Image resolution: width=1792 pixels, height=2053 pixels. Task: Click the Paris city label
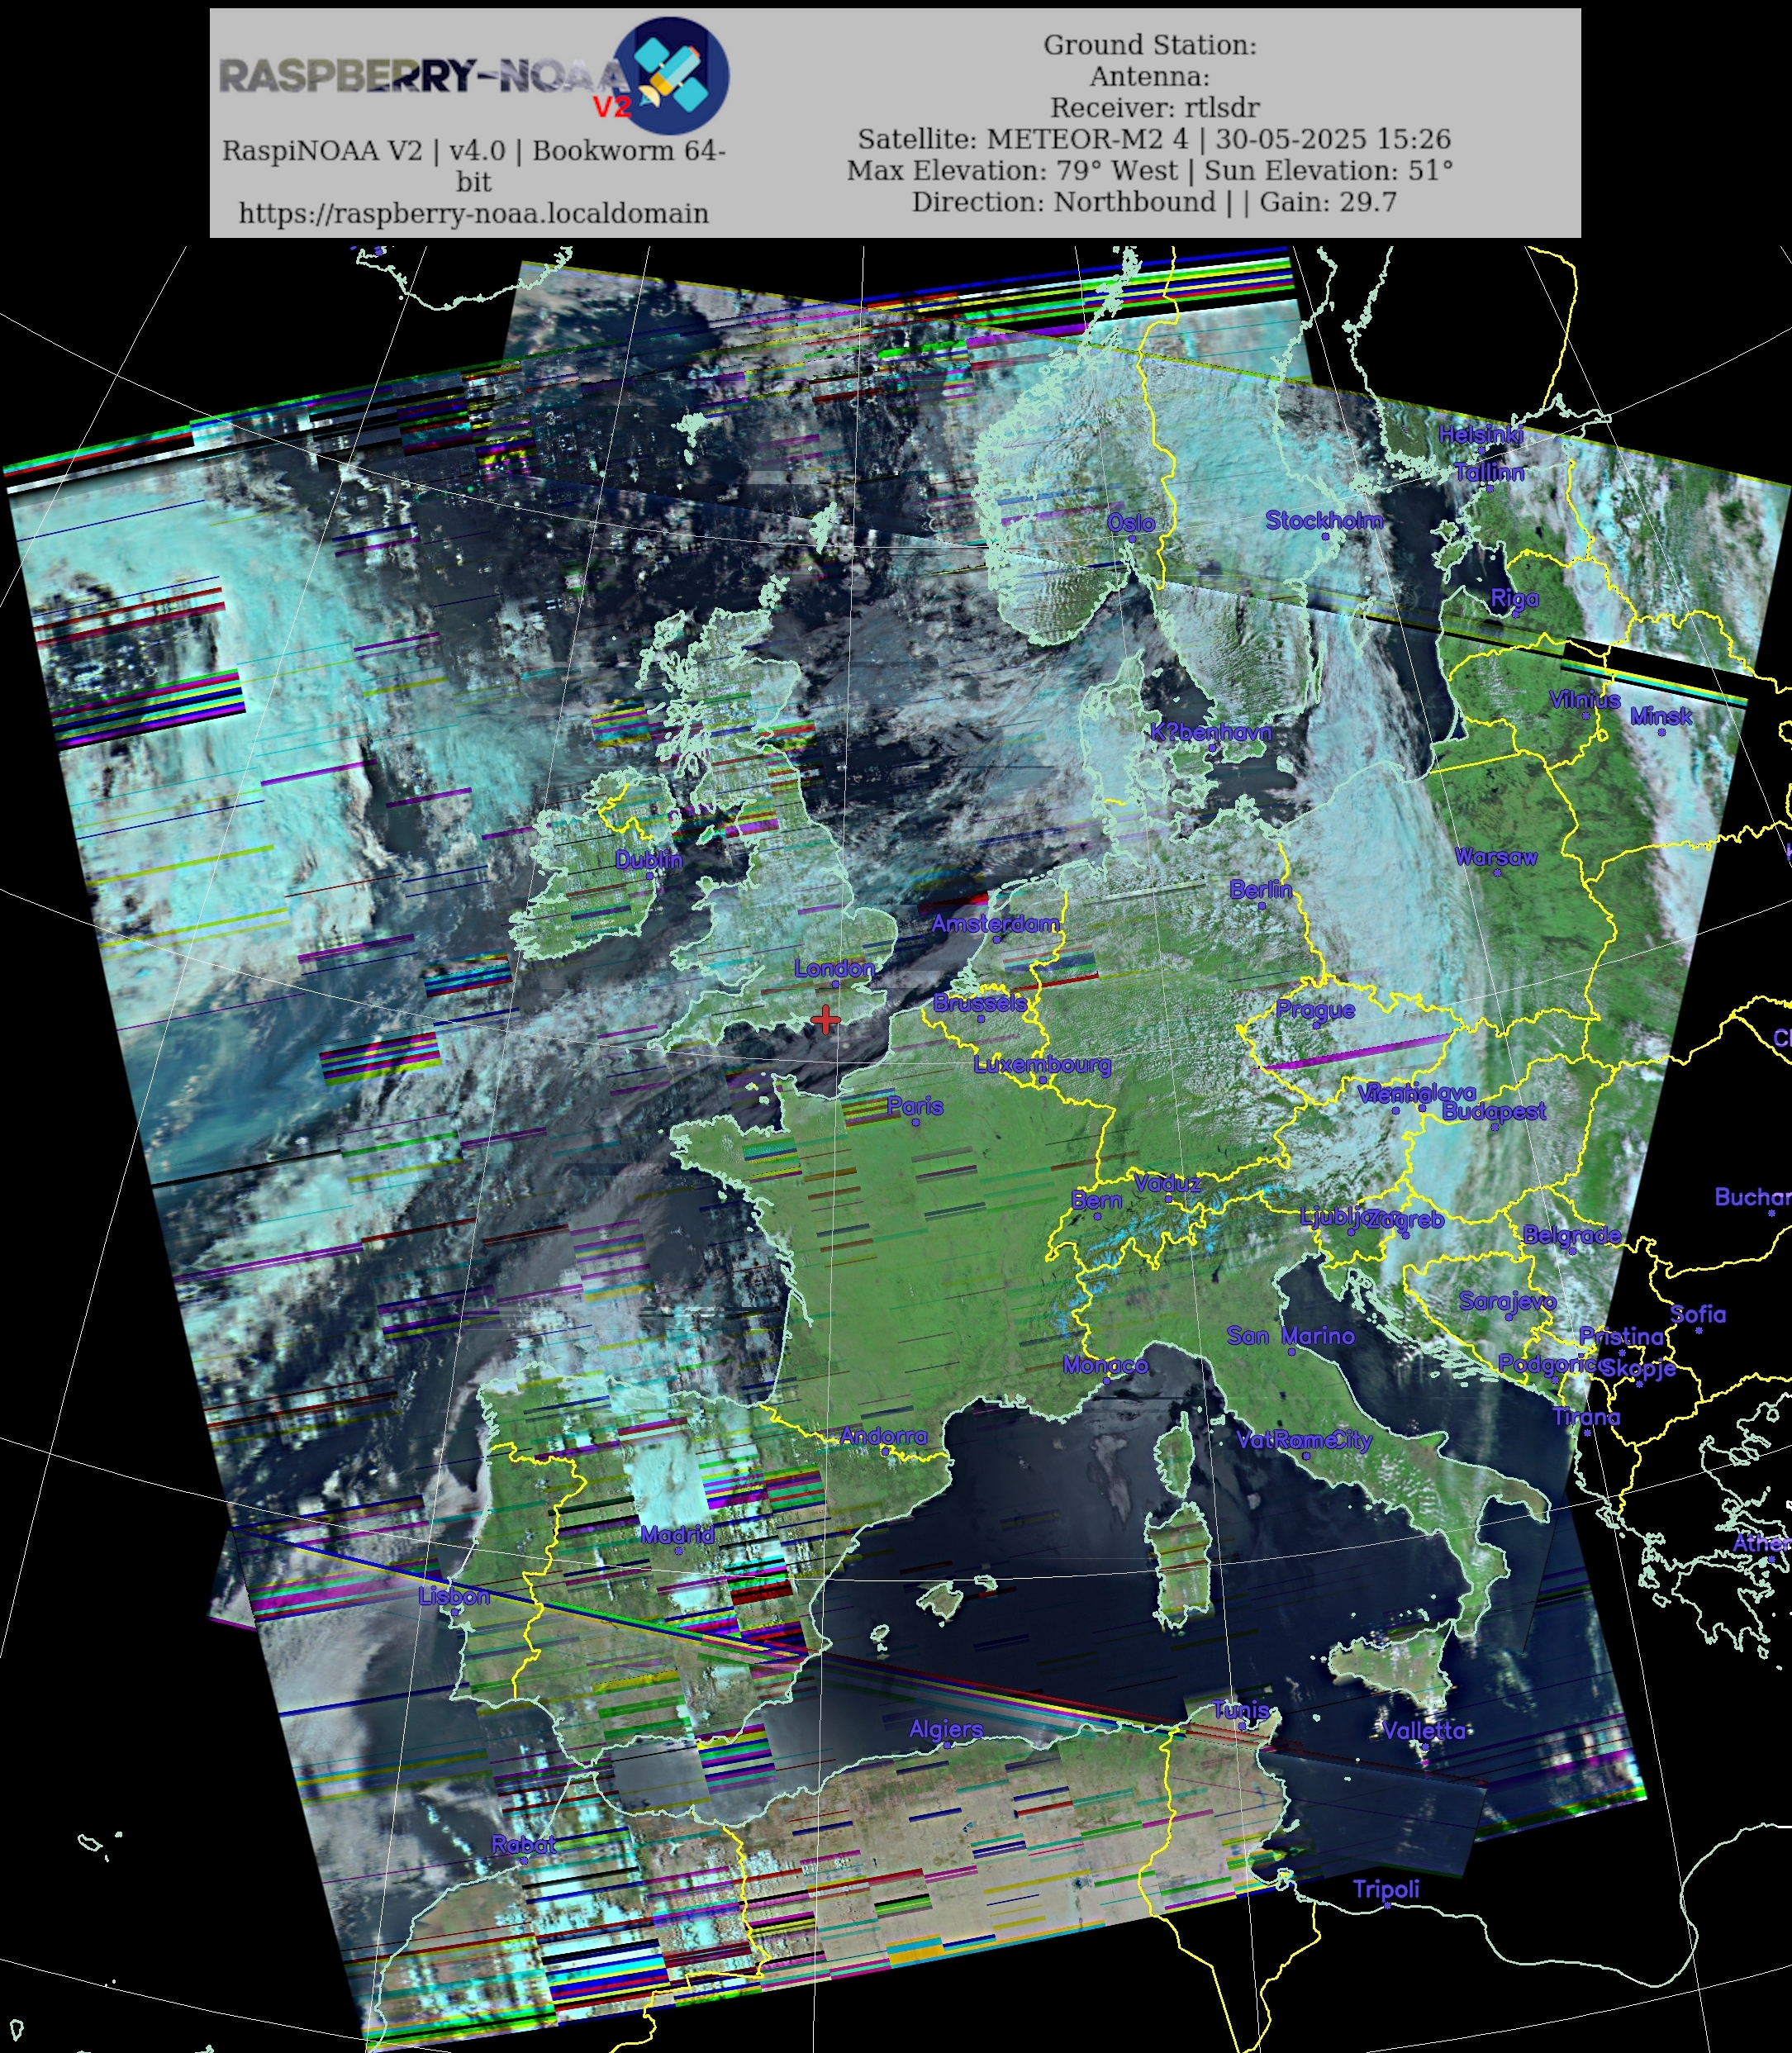[x=915, y=1106]
